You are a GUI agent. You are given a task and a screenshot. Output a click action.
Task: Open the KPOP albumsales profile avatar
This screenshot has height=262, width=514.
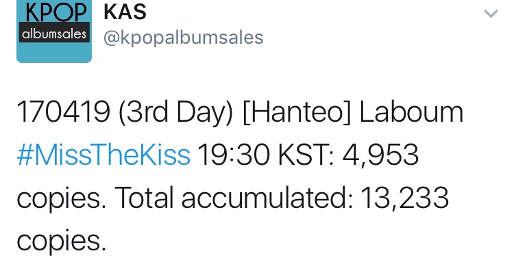tap(54, 31)
